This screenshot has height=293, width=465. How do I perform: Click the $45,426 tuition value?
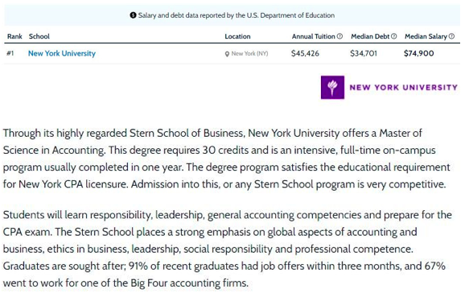pyautogui.click(x=305, y=53)
